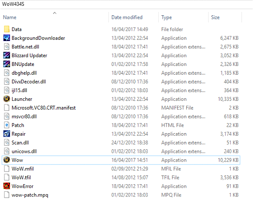
Task: Select the Data folder name
Action: [x=17, y=29]
